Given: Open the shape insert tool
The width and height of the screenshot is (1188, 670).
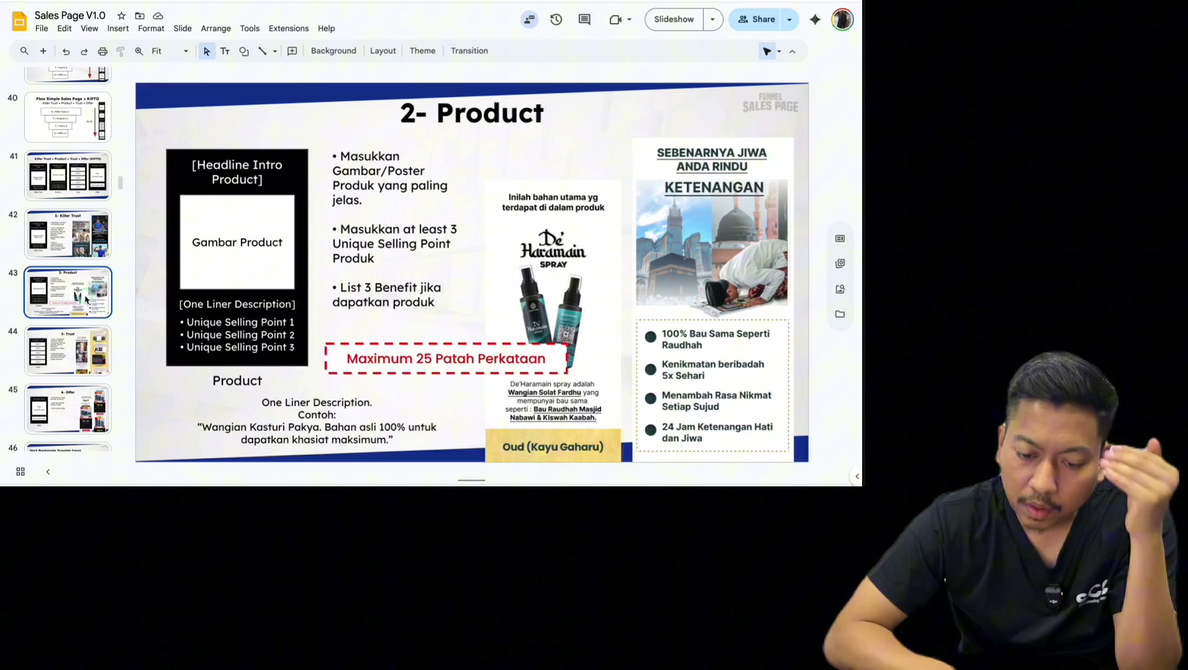Looking at the screenshot, I should (x=244, y=51).
